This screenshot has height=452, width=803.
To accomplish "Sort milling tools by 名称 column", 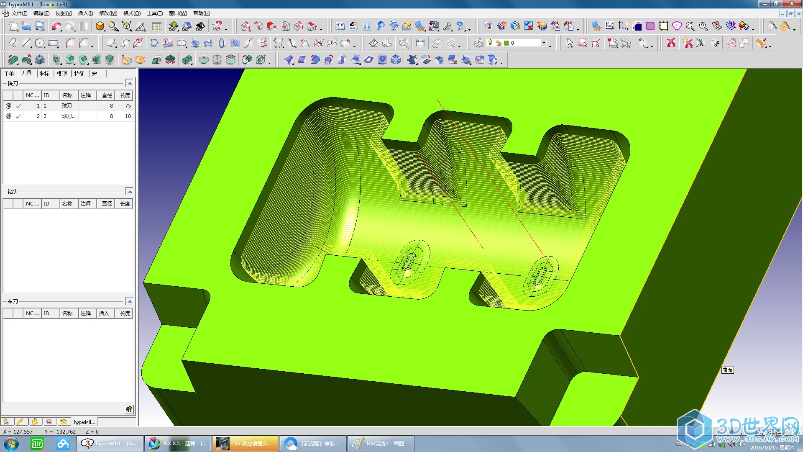I will 69,95.
